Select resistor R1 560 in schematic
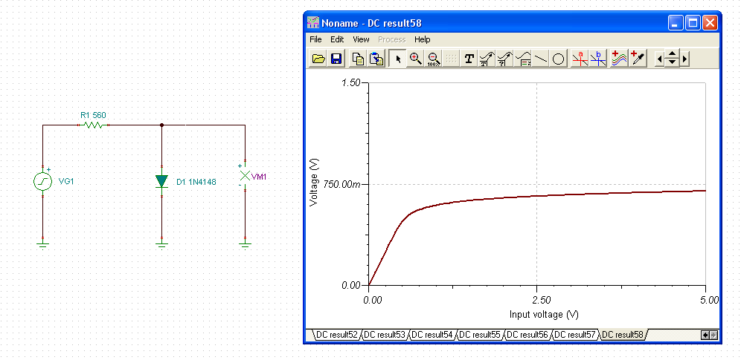The image size is (741, 360). pos(94,125)
